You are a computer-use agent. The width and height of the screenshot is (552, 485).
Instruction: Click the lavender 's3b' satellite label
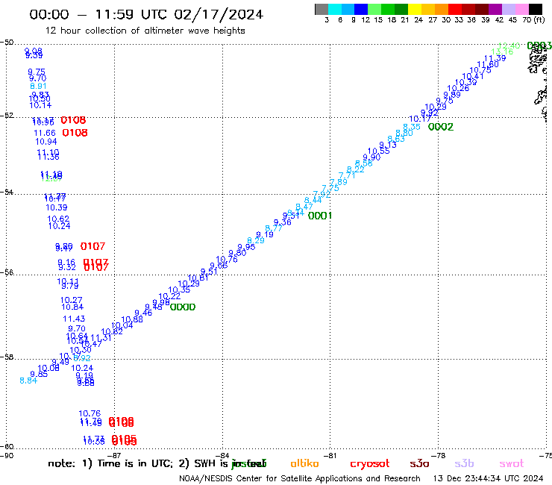(464, 463)
